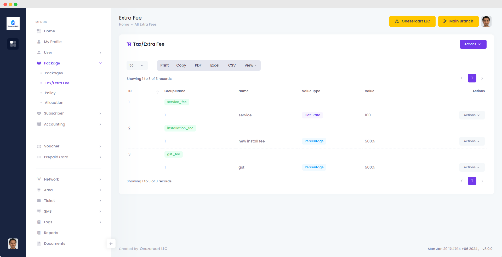This screenshot has width=502, height=257.
Task: Open the purple Actions dropdown button
Action: 473,44
